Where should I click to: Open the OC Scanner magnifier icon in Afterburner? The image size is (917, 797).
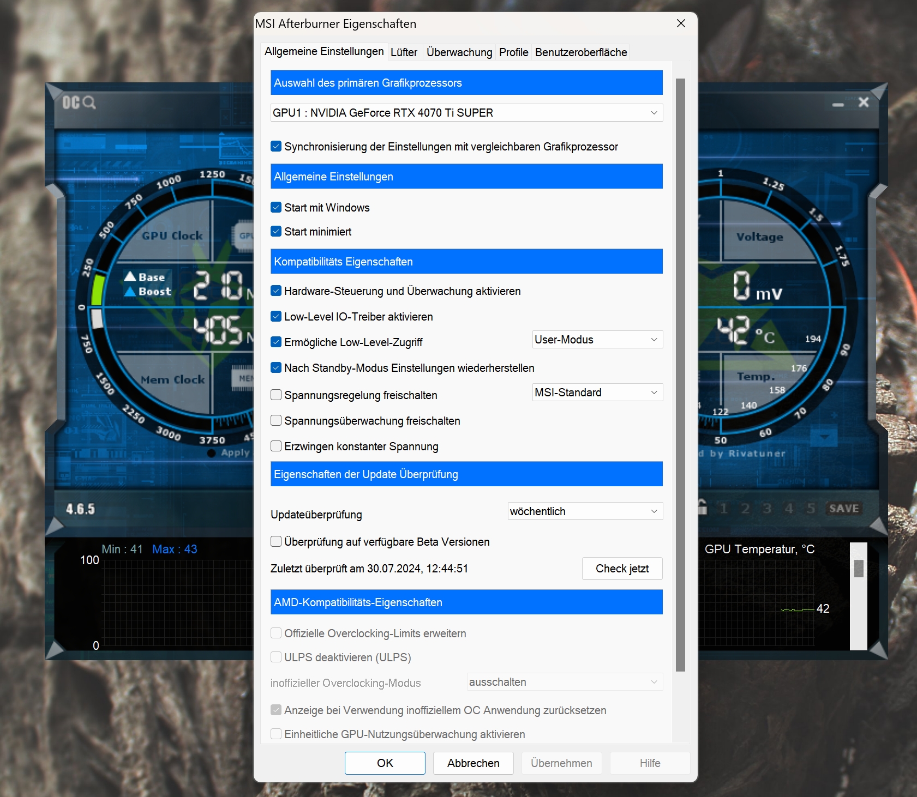click(79, 102)
